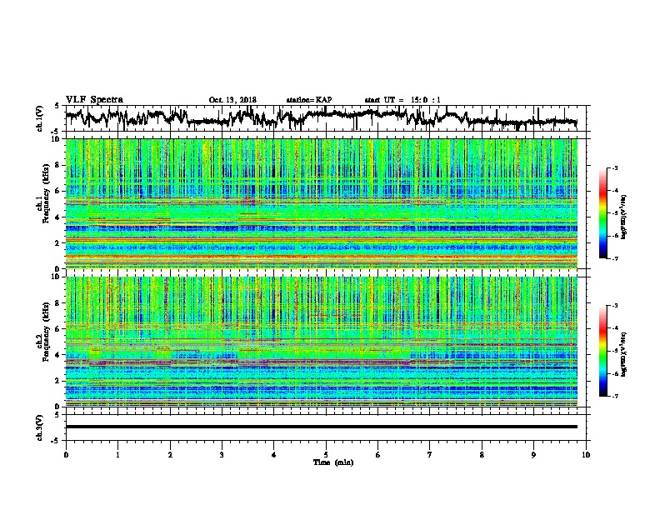Click the "-3" label on ch.2 color scale

615,306
